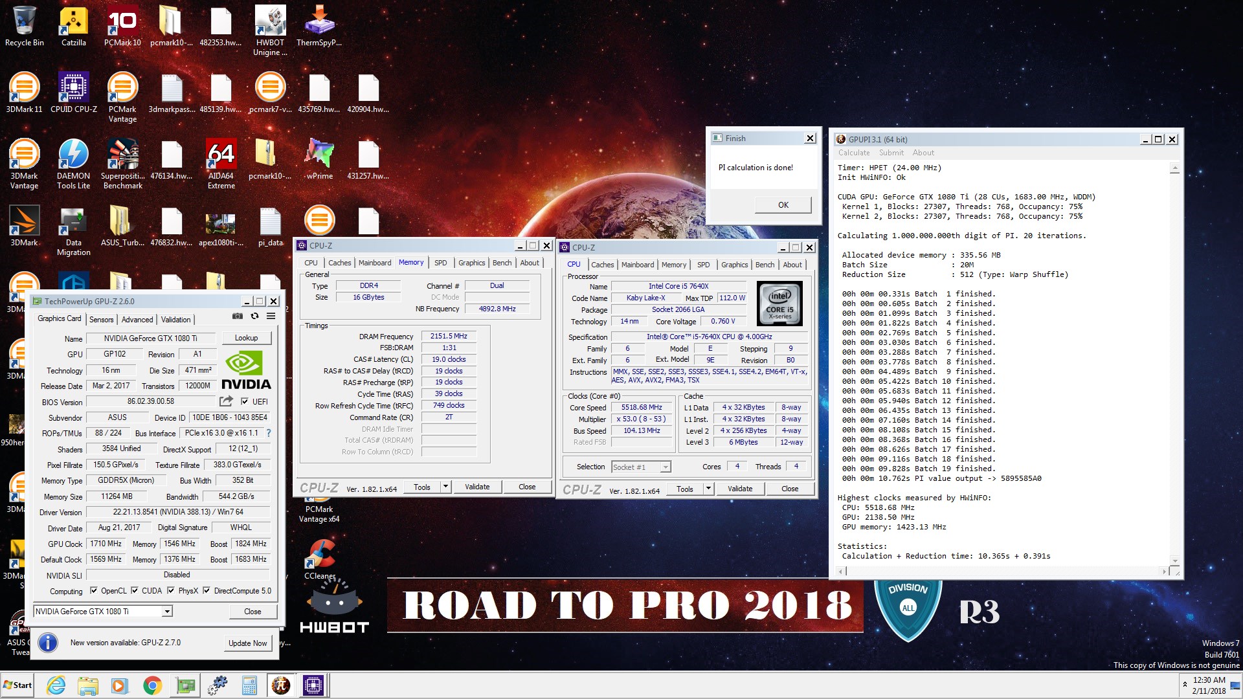Open 3DMark 11 desktop shortcut

pos(25,93)
